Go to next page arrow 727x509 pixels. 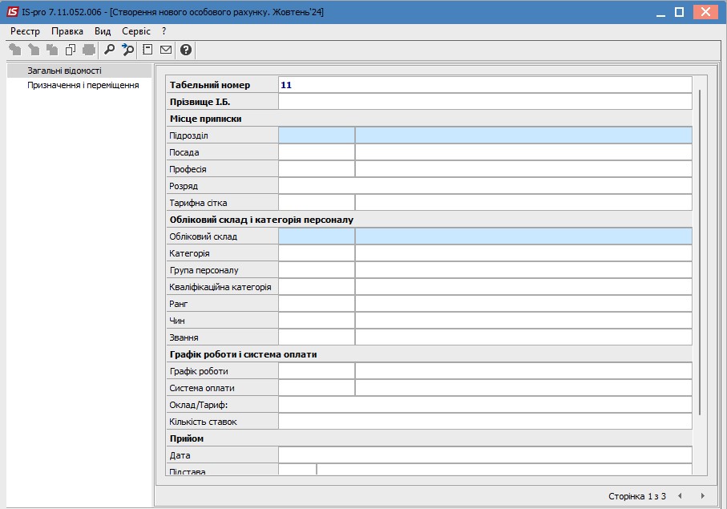point(703,496)
